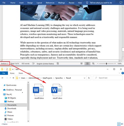Open the Customize Quick Access Toolbar dropdown
124x126 pixels.
[x=13, y=69]
